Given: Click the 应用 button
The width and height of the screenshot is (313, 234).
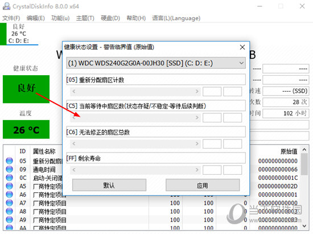Looking at the screenshot, I should [203, 185].
